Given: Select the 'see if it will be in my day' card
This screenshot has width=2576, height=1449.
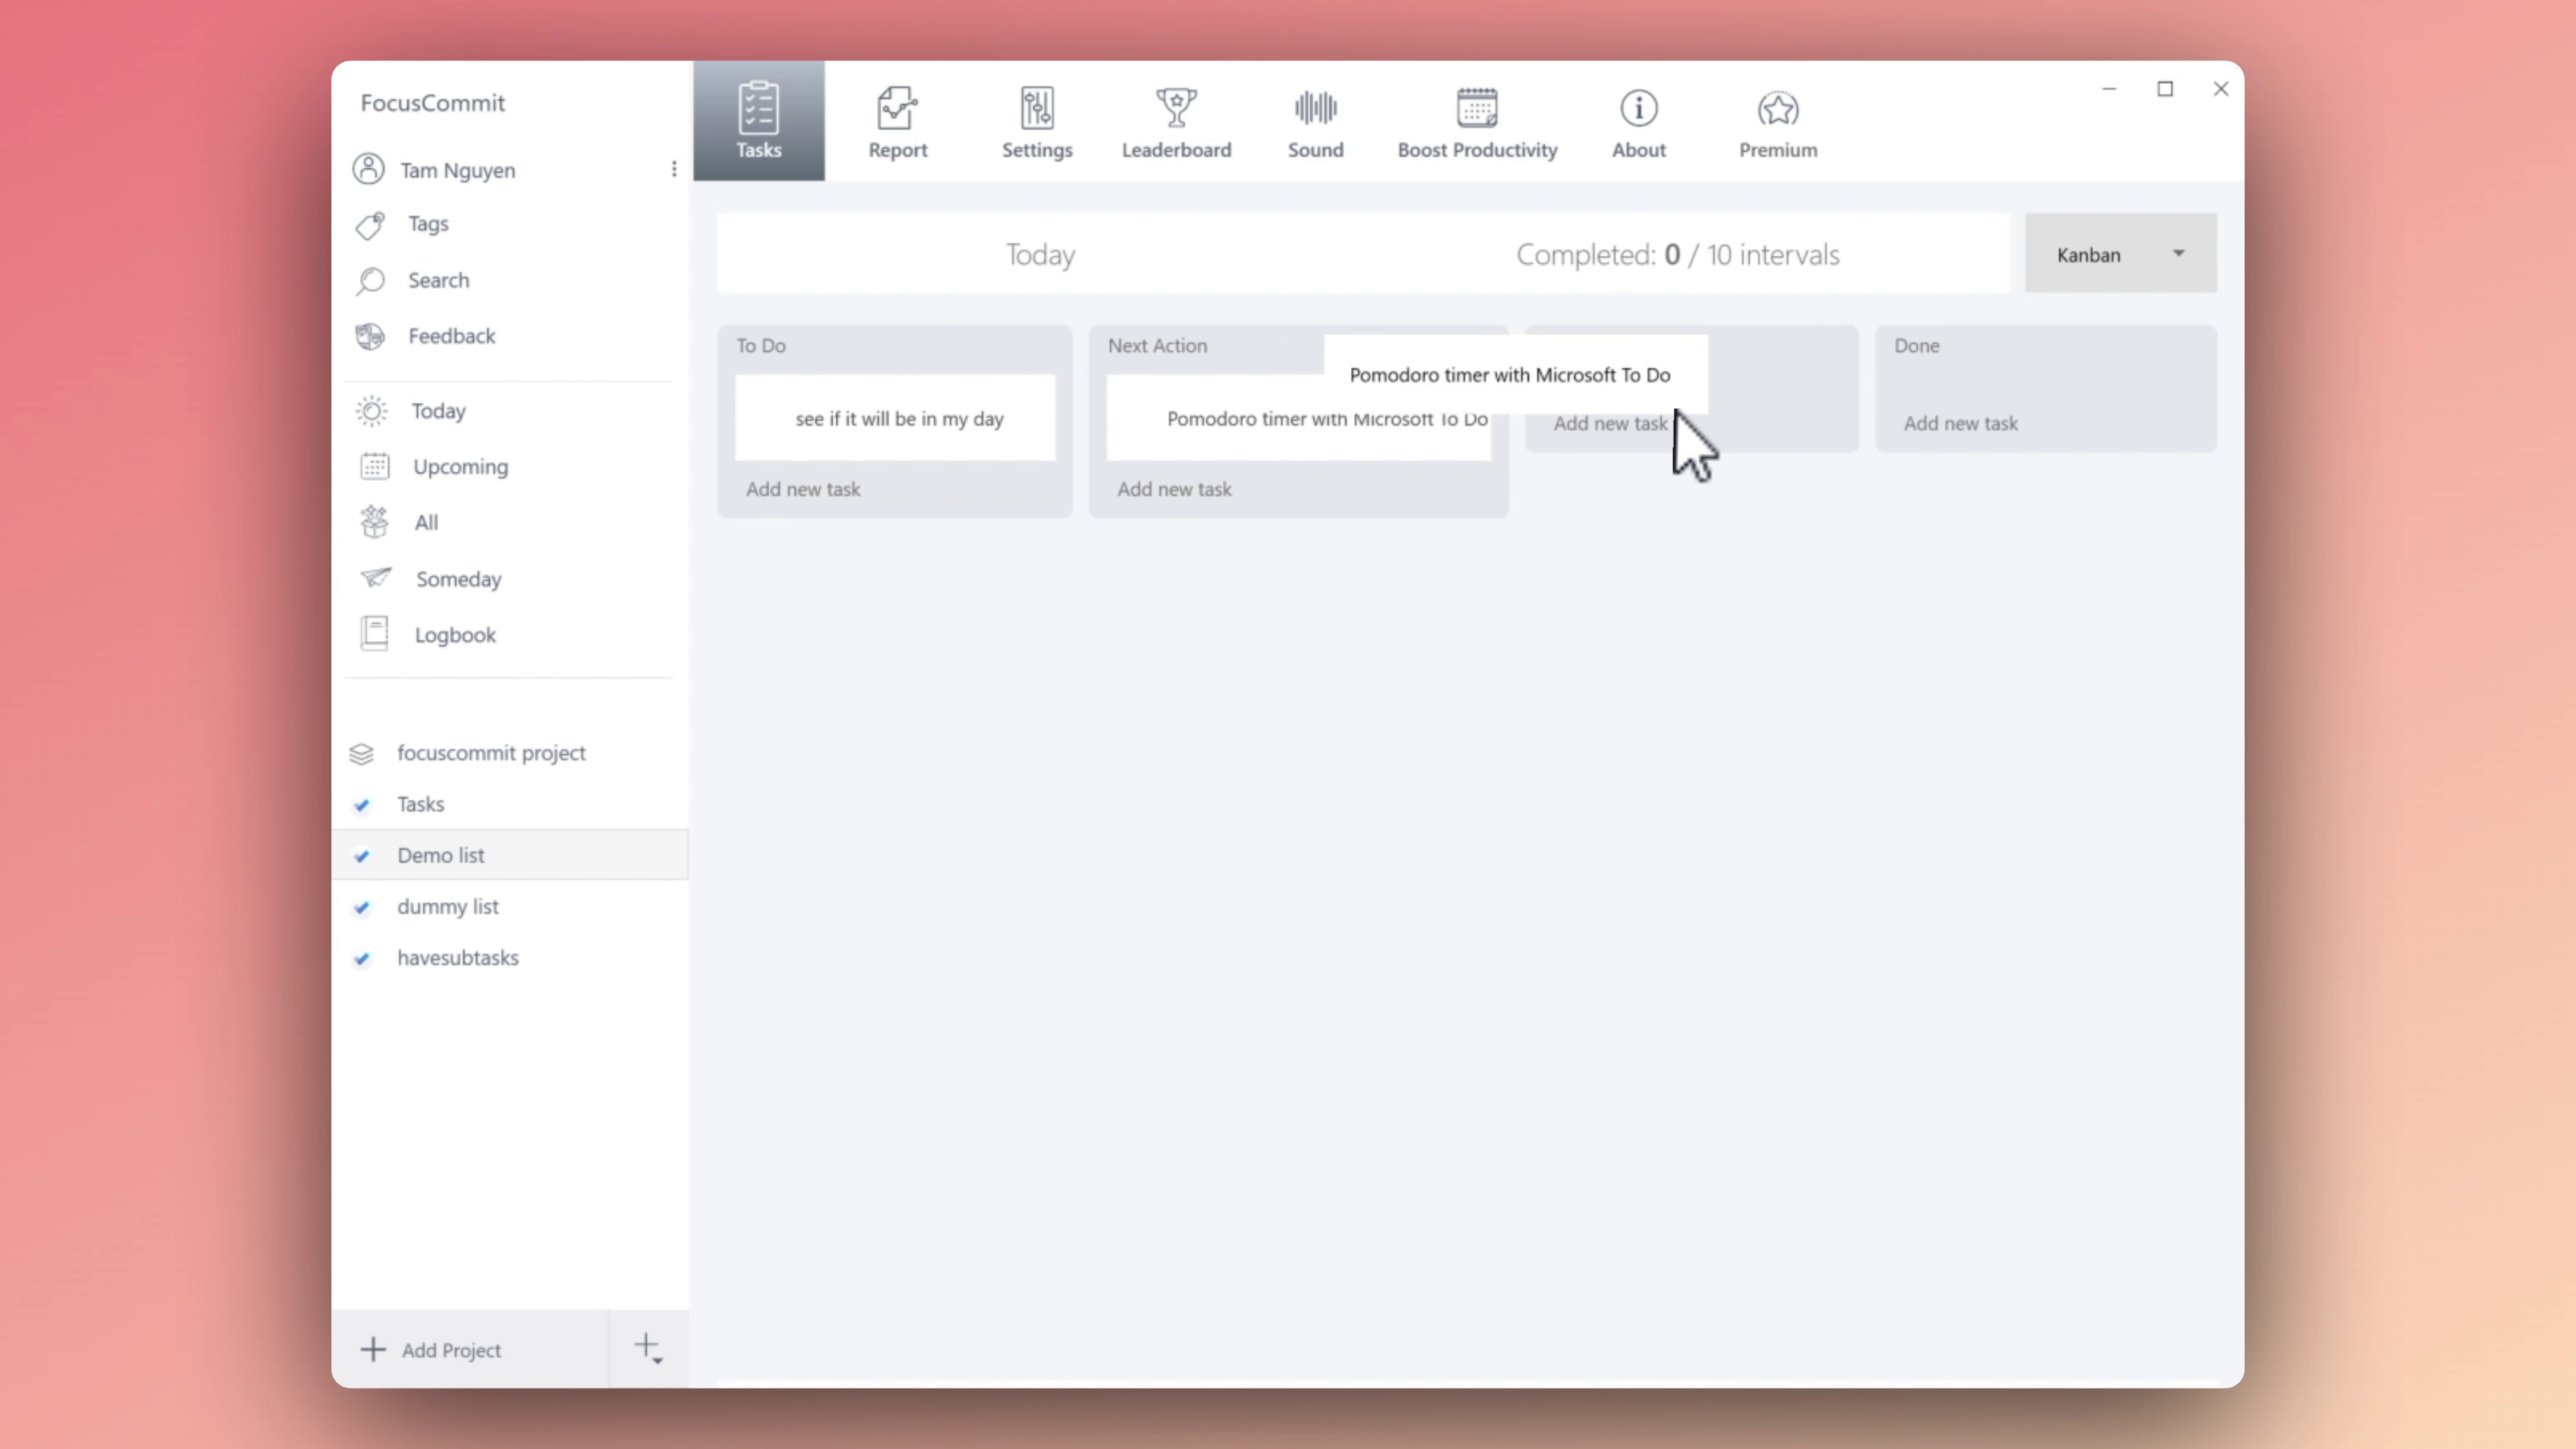Looking at the screenshot, I should click(x=895, y=418).
